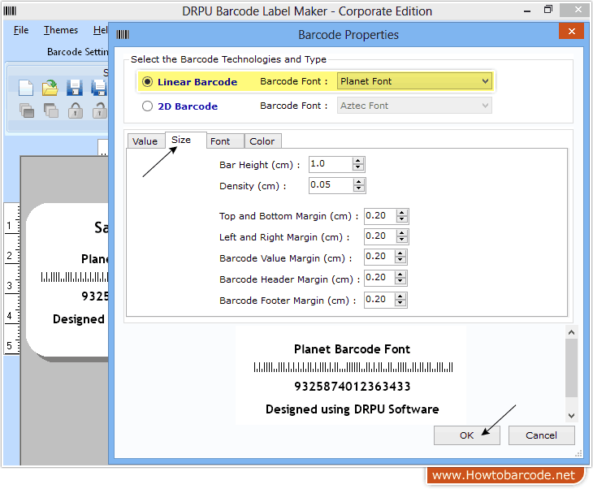Click the preview vertical scrollbar thumb

(x=571, y=368)
